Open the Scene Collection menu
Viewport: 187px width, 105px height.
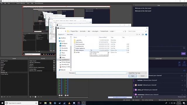pyautogui.click(x=21, y=3)
